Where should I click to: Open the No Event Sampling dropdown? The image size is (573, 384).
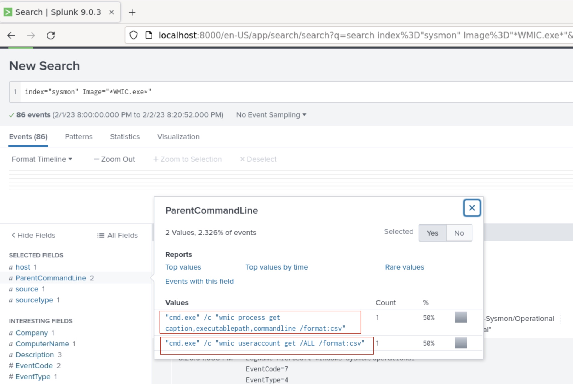click(x=271, y=115)
